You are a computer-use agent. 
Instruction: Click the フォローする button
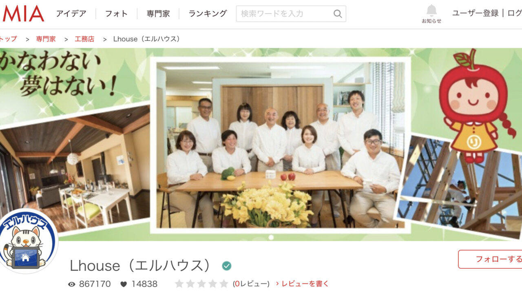click(x=490, y=259)
